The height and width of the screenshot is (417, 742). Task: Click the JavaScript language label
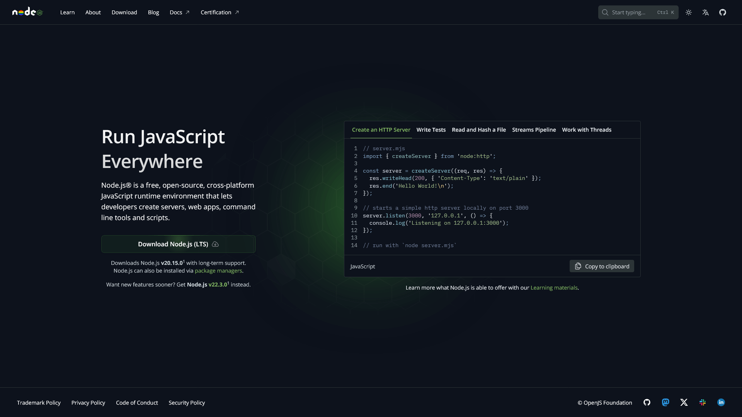(x=362, y=266)
